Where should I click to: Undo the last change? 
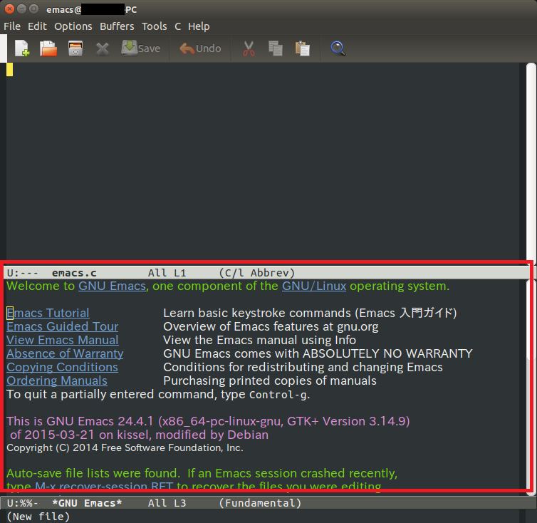pos(200,48)
